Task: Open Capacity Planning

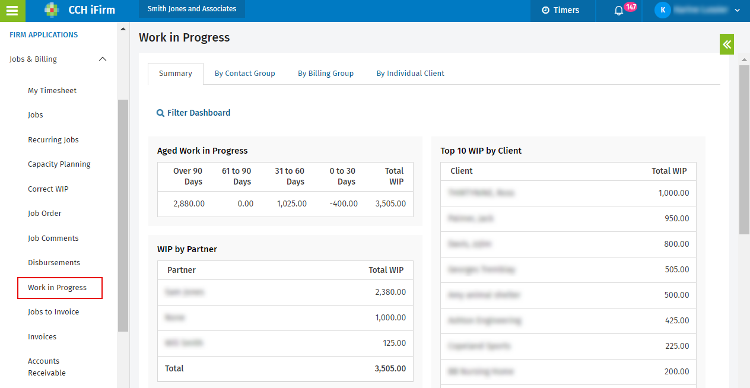Action: 59,164
